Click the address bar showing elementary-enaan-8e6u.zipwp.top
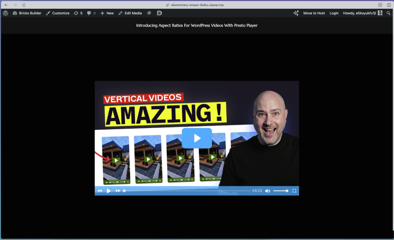This screenshot has height=240, width=394. (195, 5)
